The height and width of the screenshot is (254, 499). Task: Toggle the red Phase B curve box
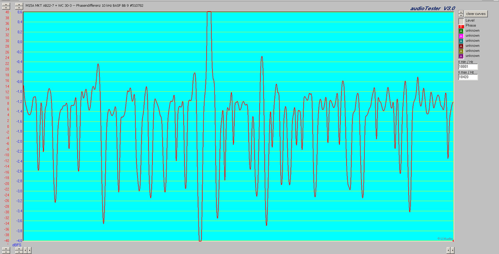(461, 26)
